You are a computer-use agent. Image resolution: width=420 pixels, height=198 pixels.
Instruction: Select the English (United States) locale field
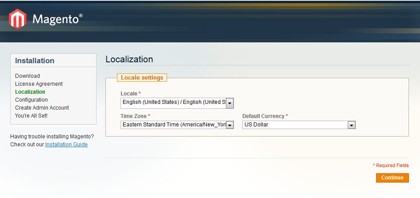pyautogui.click(x=177, y=103)
